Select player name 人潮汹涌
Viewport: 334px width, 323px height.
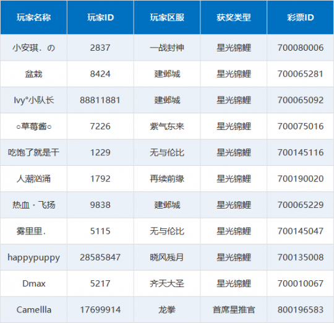[33, 179]
